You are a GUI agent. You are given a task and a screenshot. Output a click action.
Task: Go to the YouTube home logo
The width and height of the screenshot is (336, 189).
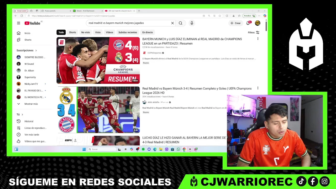tap(33, 23)
